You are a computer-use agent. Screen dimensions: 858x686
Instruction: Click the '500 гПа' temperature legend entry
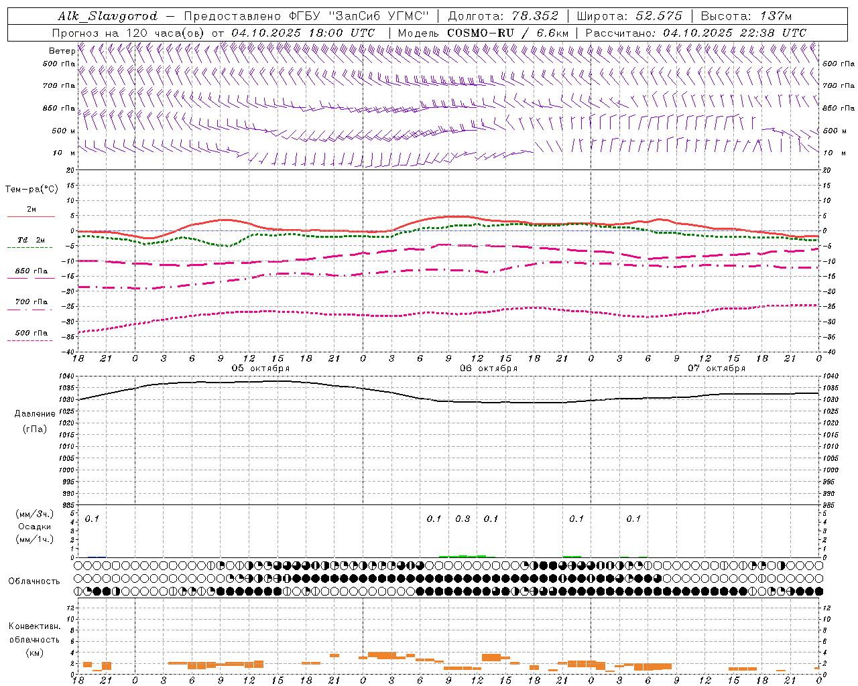31,336
